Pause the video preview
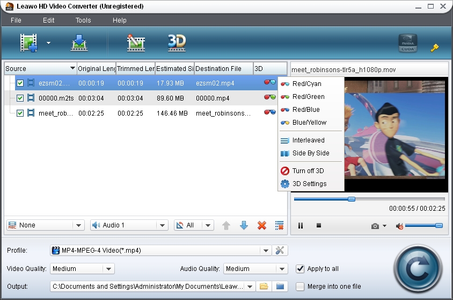This screenshot has width=453, height=300. [301, 225]
